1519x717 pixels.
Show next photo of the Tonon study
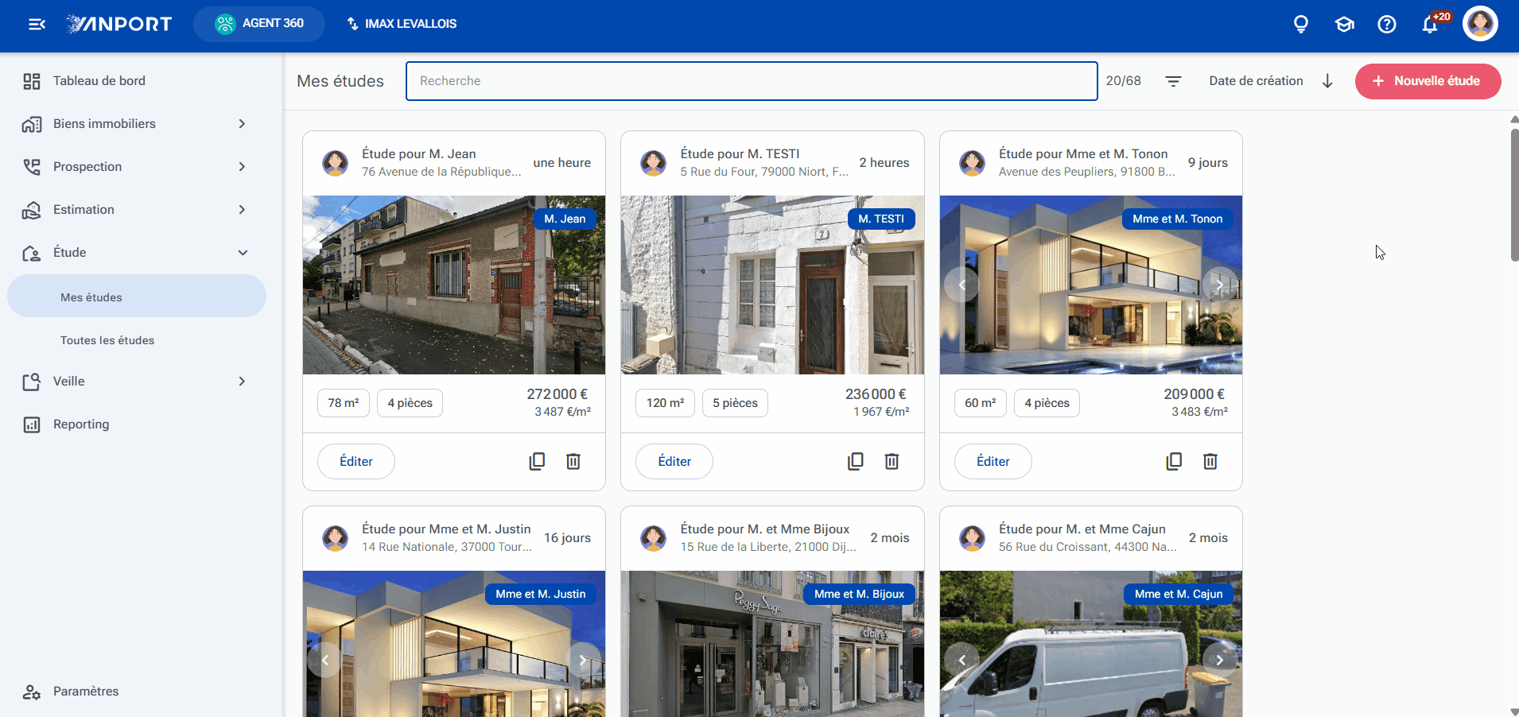(1219, 285)
